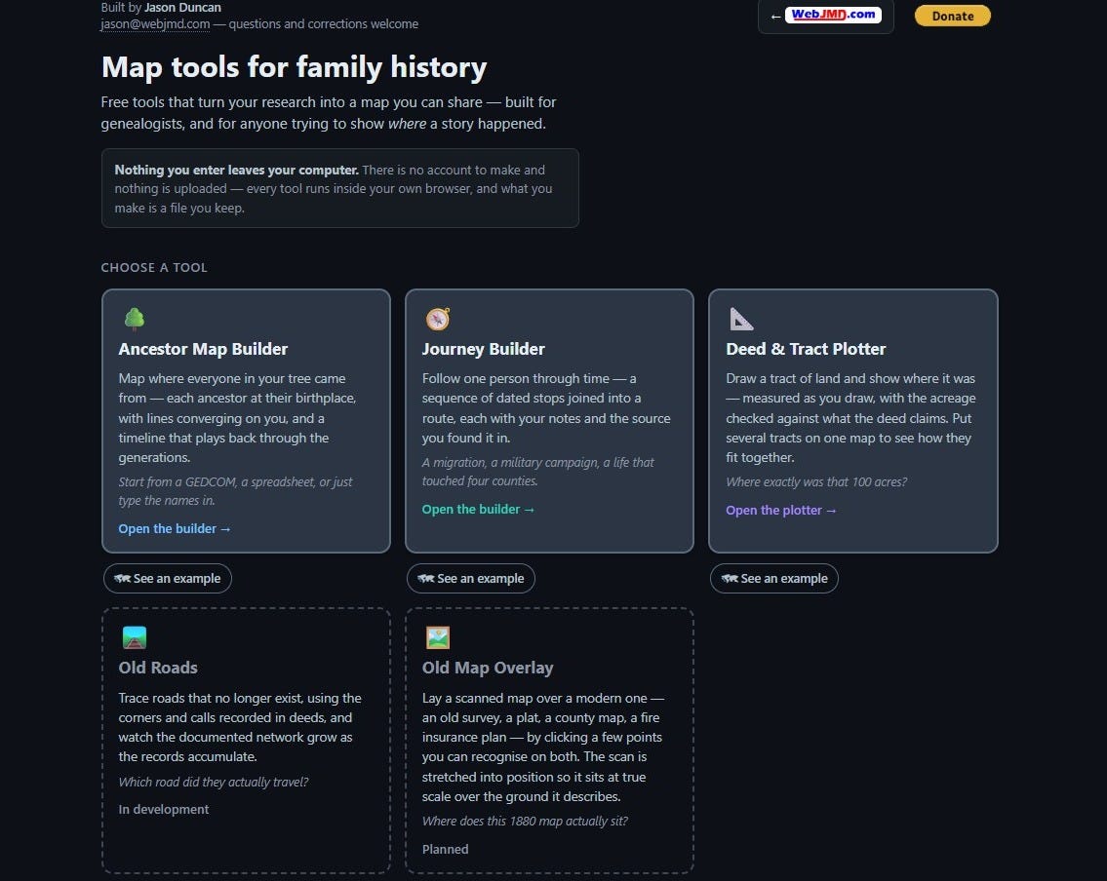See an example under Deed & Tract Plotter
The height and width of the screenshot is (881, 1107).
(x=773, y=578)
